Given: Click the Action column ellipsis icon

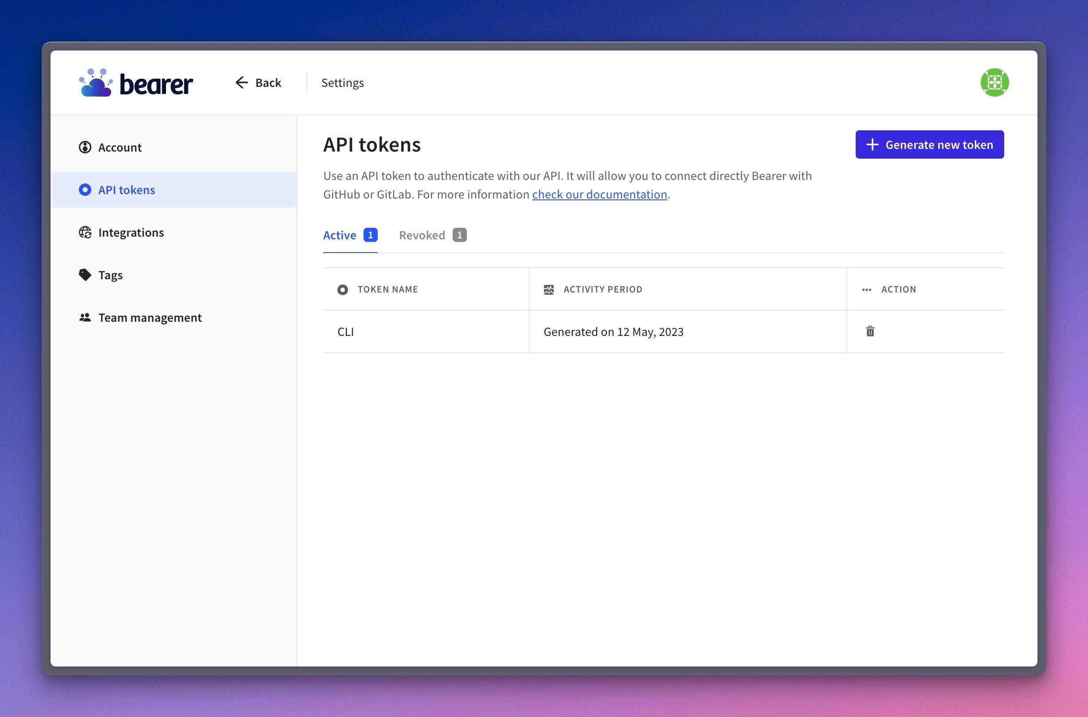Looking at the screenshot, I should (867, 289).
